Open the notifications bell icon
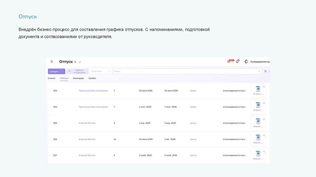Image resolution: width=316 pixels, height=177 pixels. [237, 62]
